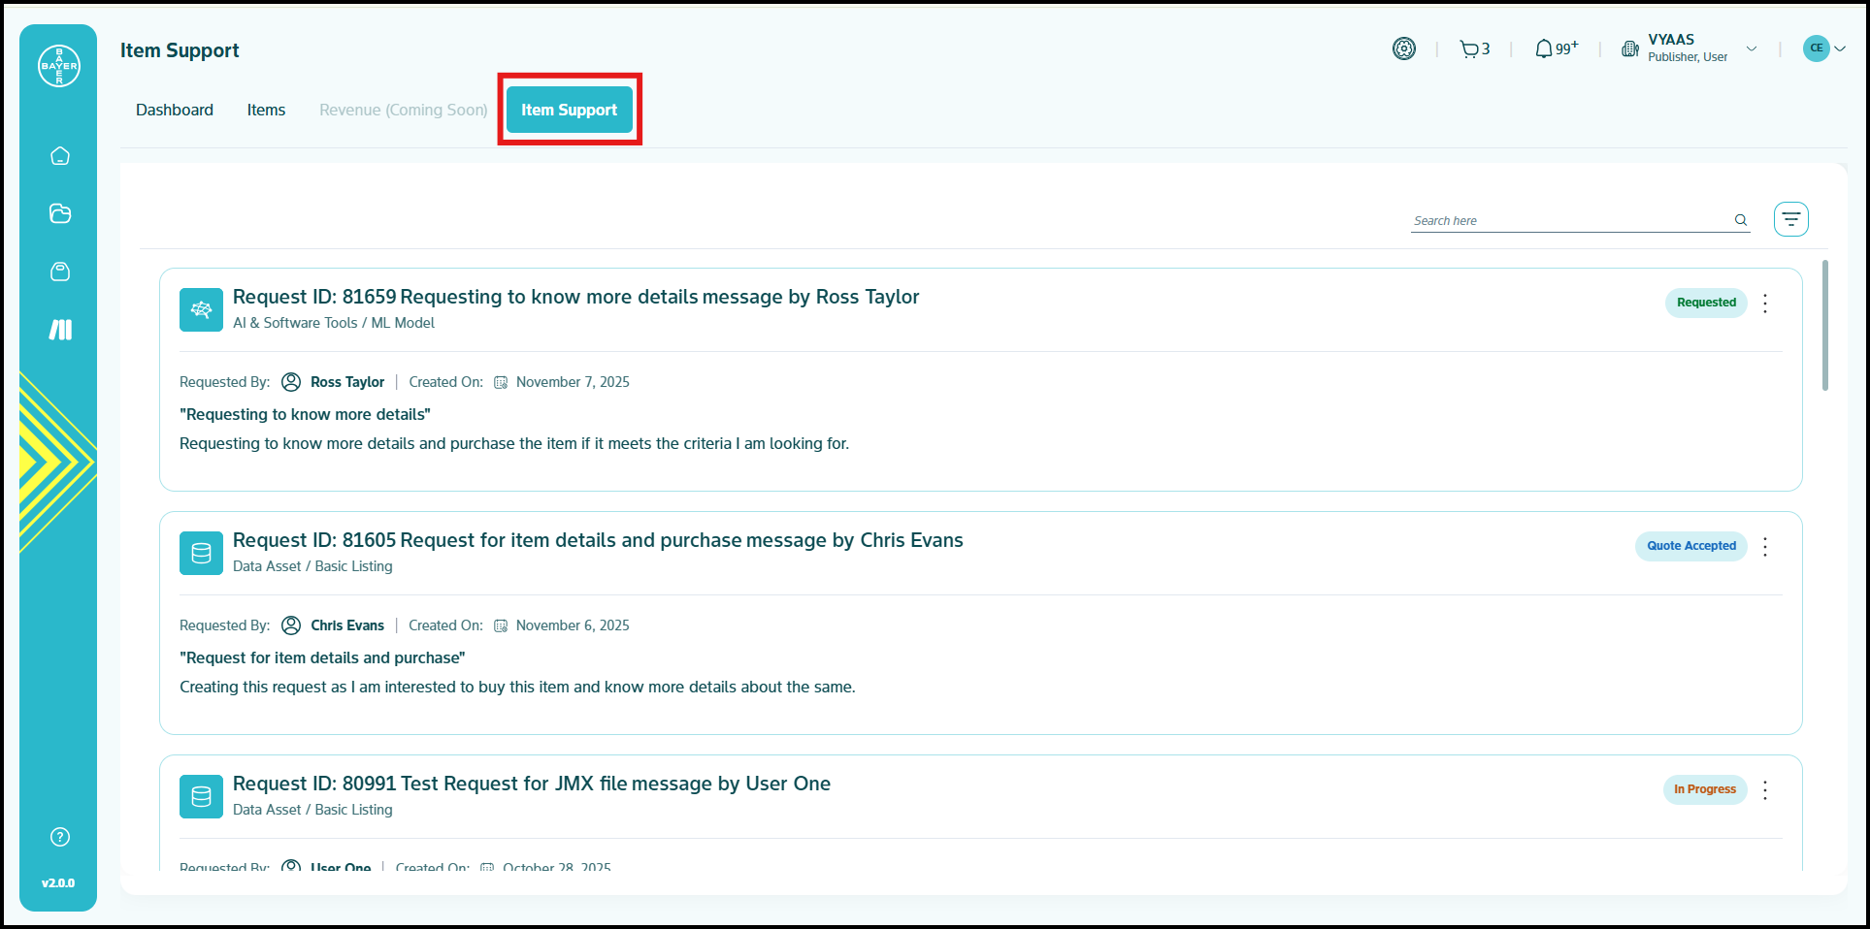This screenshot has height=929, width=1870.
Task: Open options menu for Request 81605
Action: pyautogui.click(x=1765, y=547)
